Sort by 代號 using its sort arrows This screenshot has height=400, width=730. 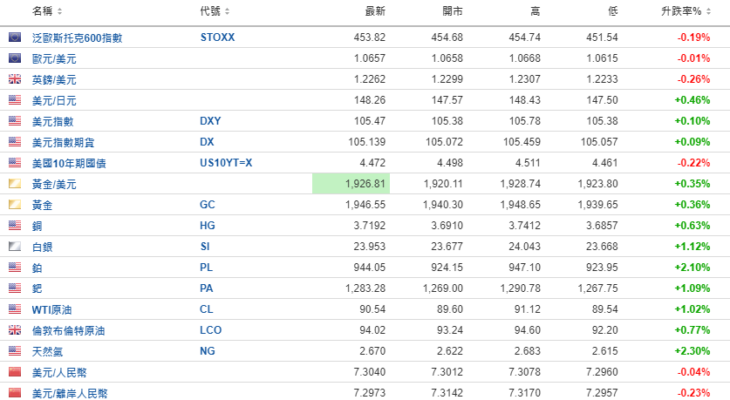tap(227, 11)
